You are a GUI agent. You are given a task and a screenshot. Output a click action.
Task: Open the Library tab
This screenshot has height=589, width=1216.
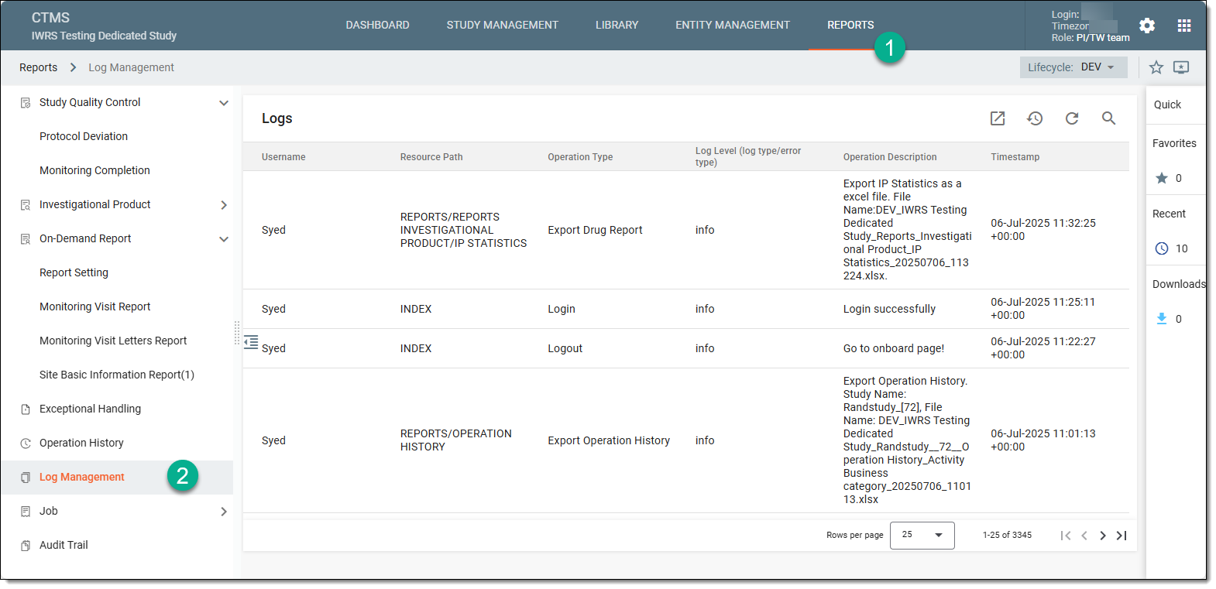tap(617, 25)
